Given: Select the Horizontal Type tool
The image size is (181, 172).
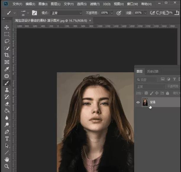Looking at the screenshot, I should (x=7, y=139).
